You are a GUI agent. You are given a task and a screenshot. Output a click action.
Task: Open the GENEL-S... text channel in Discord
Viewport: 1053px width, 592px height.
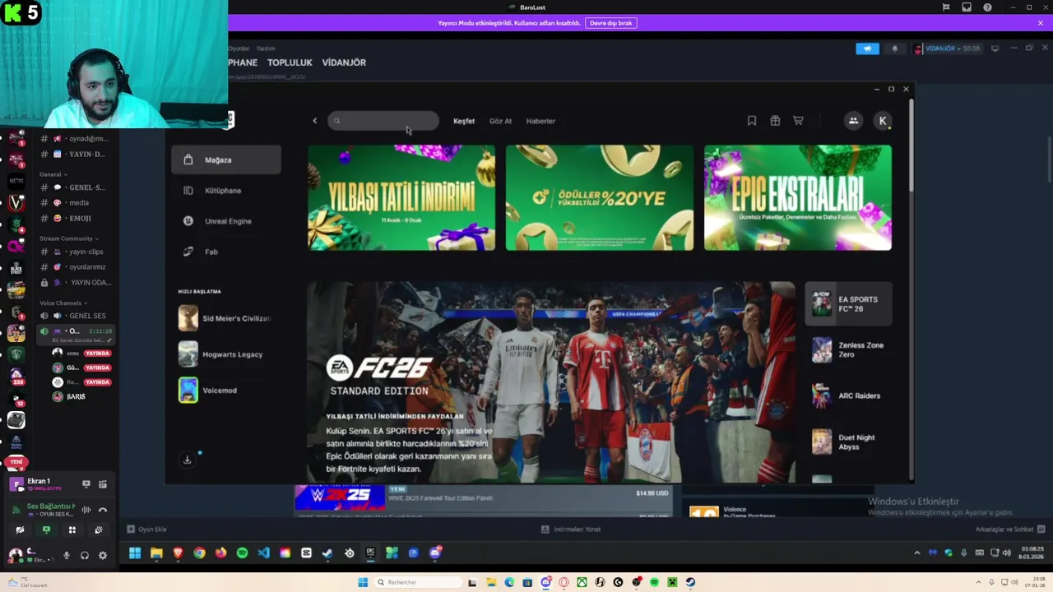[77, 187]
